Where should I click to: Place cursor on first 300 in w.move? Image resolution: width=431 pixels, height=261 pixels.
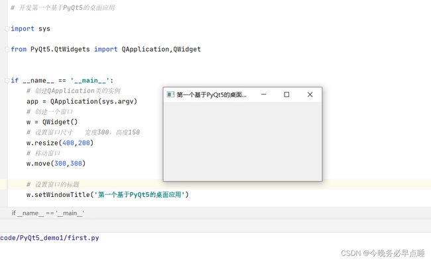coord(60,163)
